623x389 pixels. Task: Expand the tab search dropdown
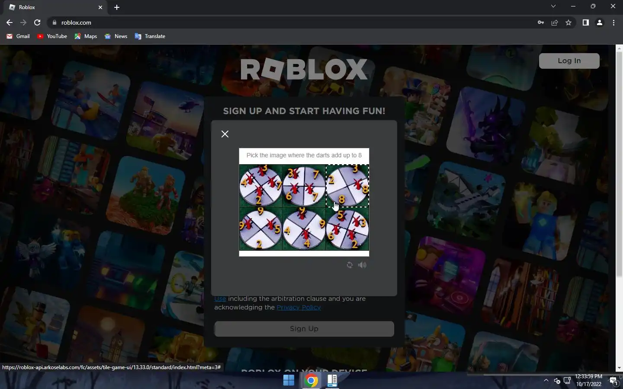click(553, 6)
